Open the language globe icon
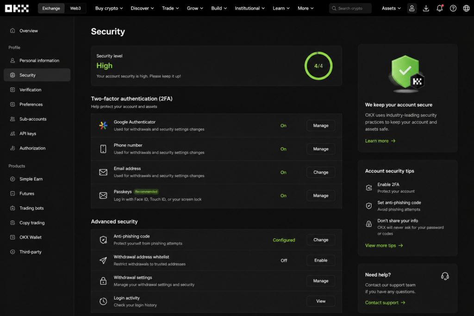Screen dimensions: 474x316 pyautogui.click(x=466, y=8)
